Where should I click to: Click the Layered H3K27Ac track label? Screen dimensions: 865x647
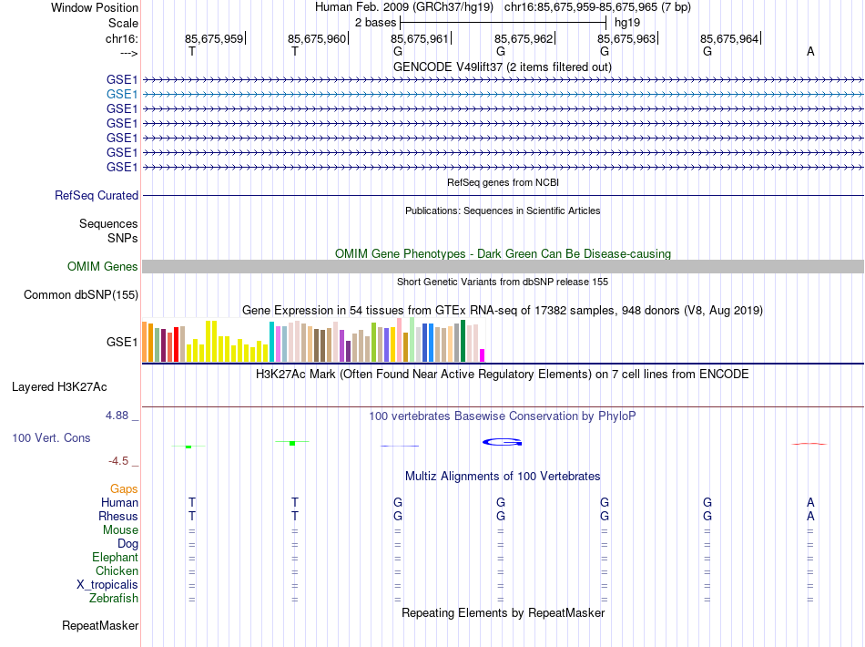pos(59,387)
